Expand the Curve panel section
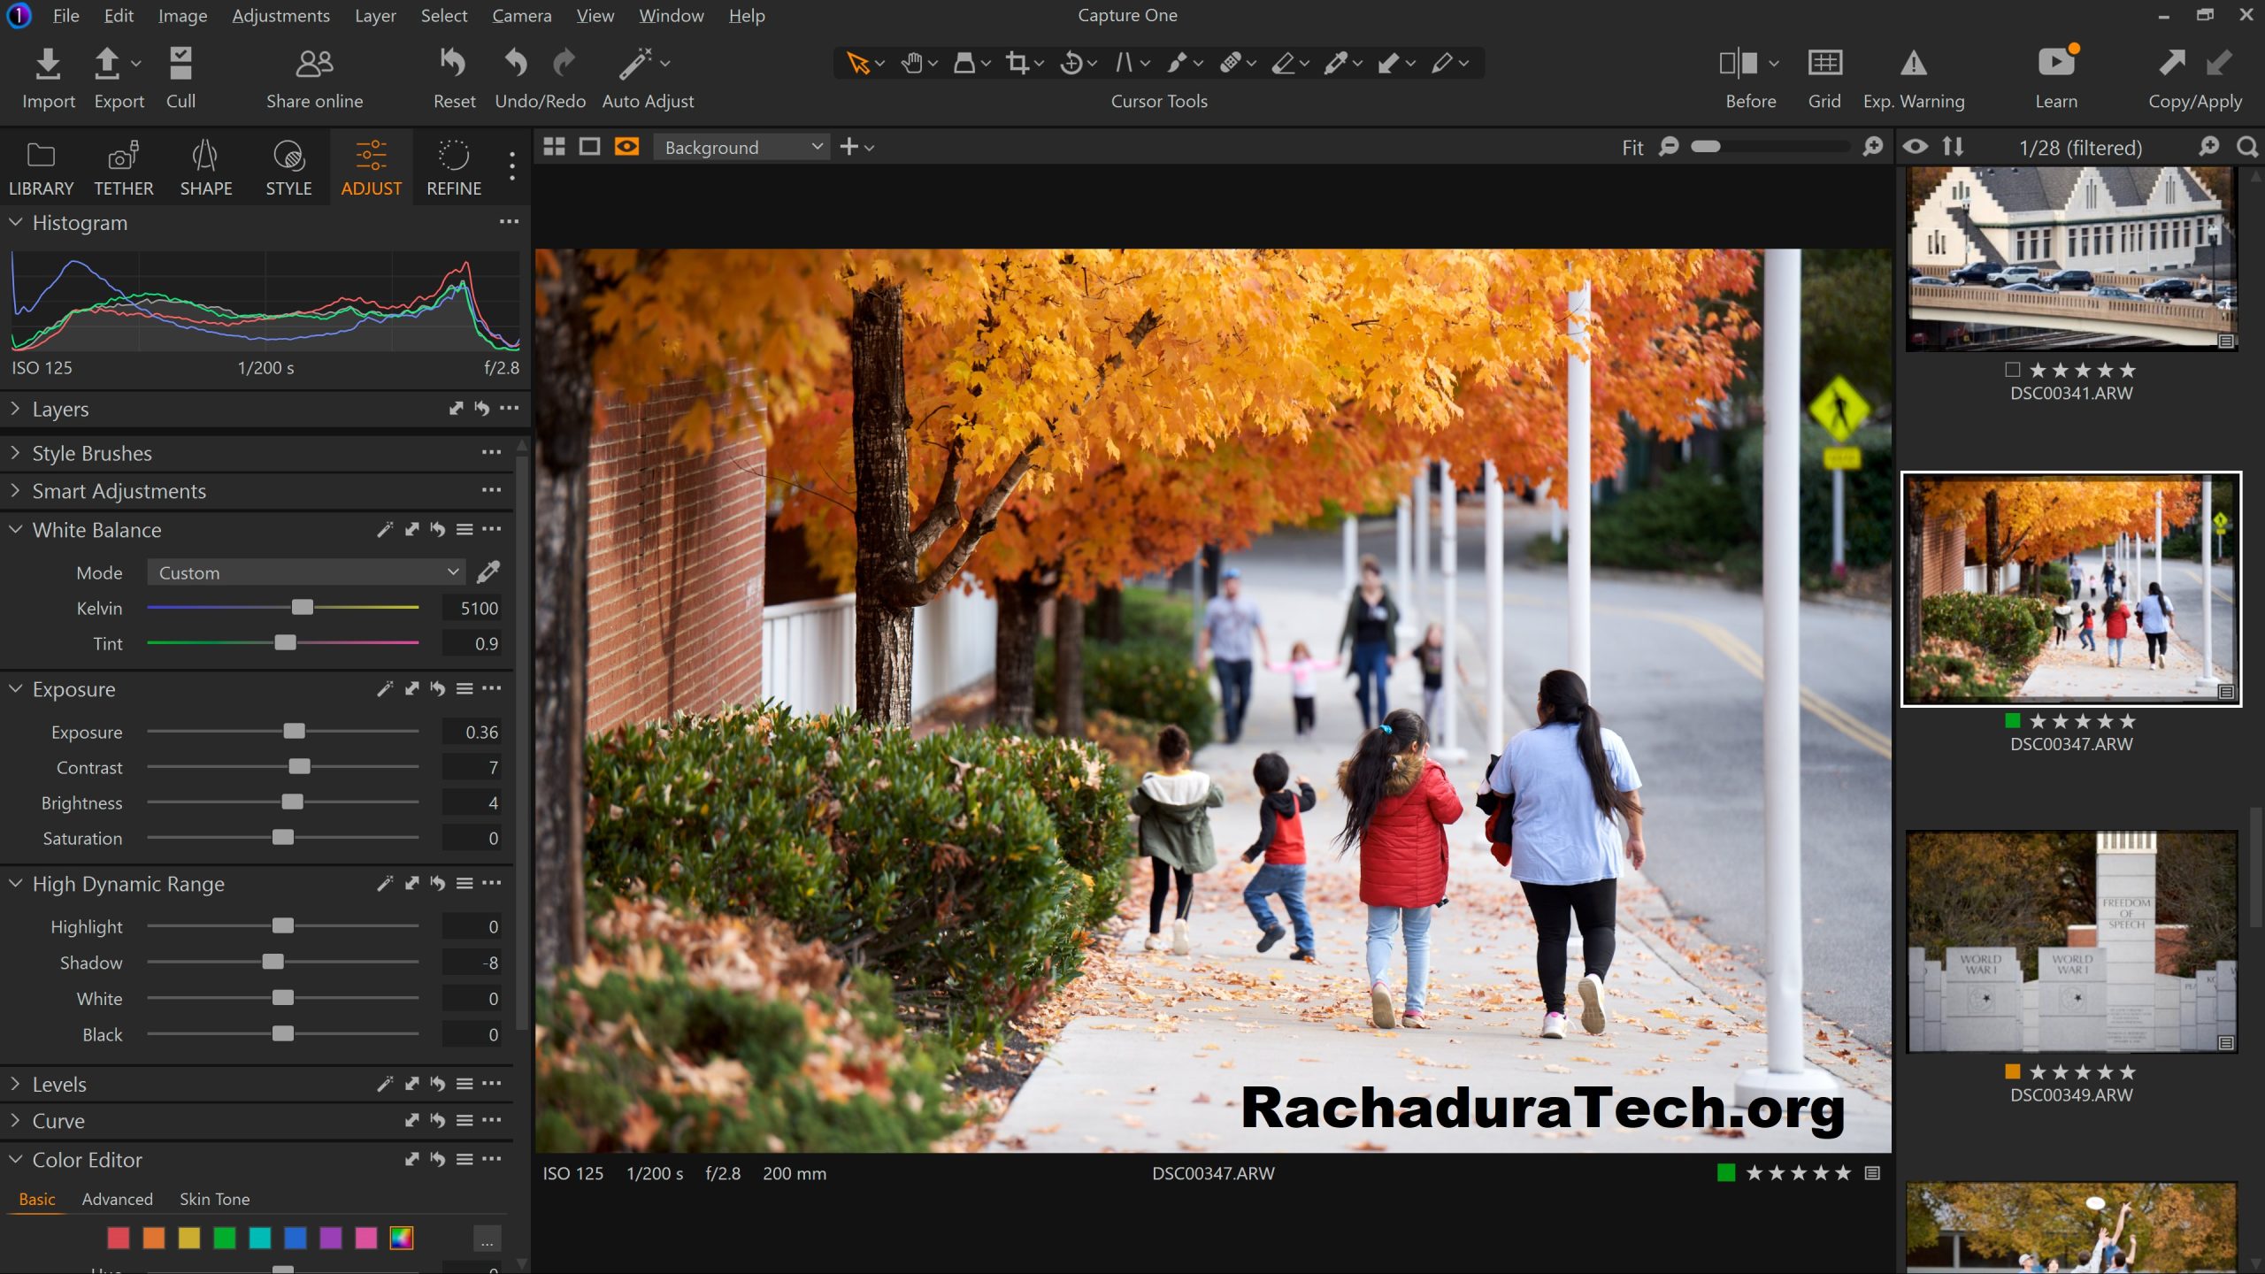Image resolution: width=2265 pixels, height=1274 pixels. tap(14, 1120)
